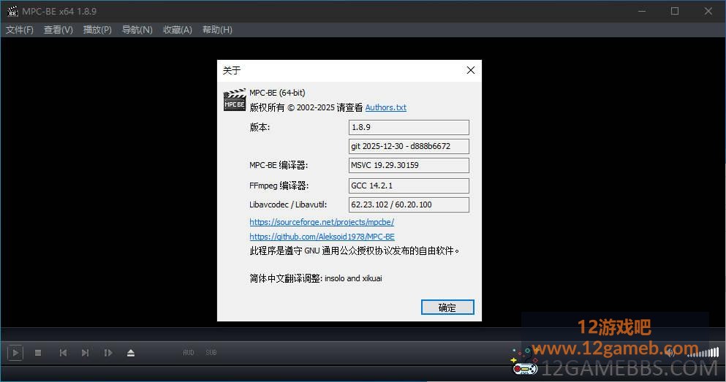The height and width of the screenshot is (382, 726).
Task: Click the 版本: label
Action: click(260, 127)
